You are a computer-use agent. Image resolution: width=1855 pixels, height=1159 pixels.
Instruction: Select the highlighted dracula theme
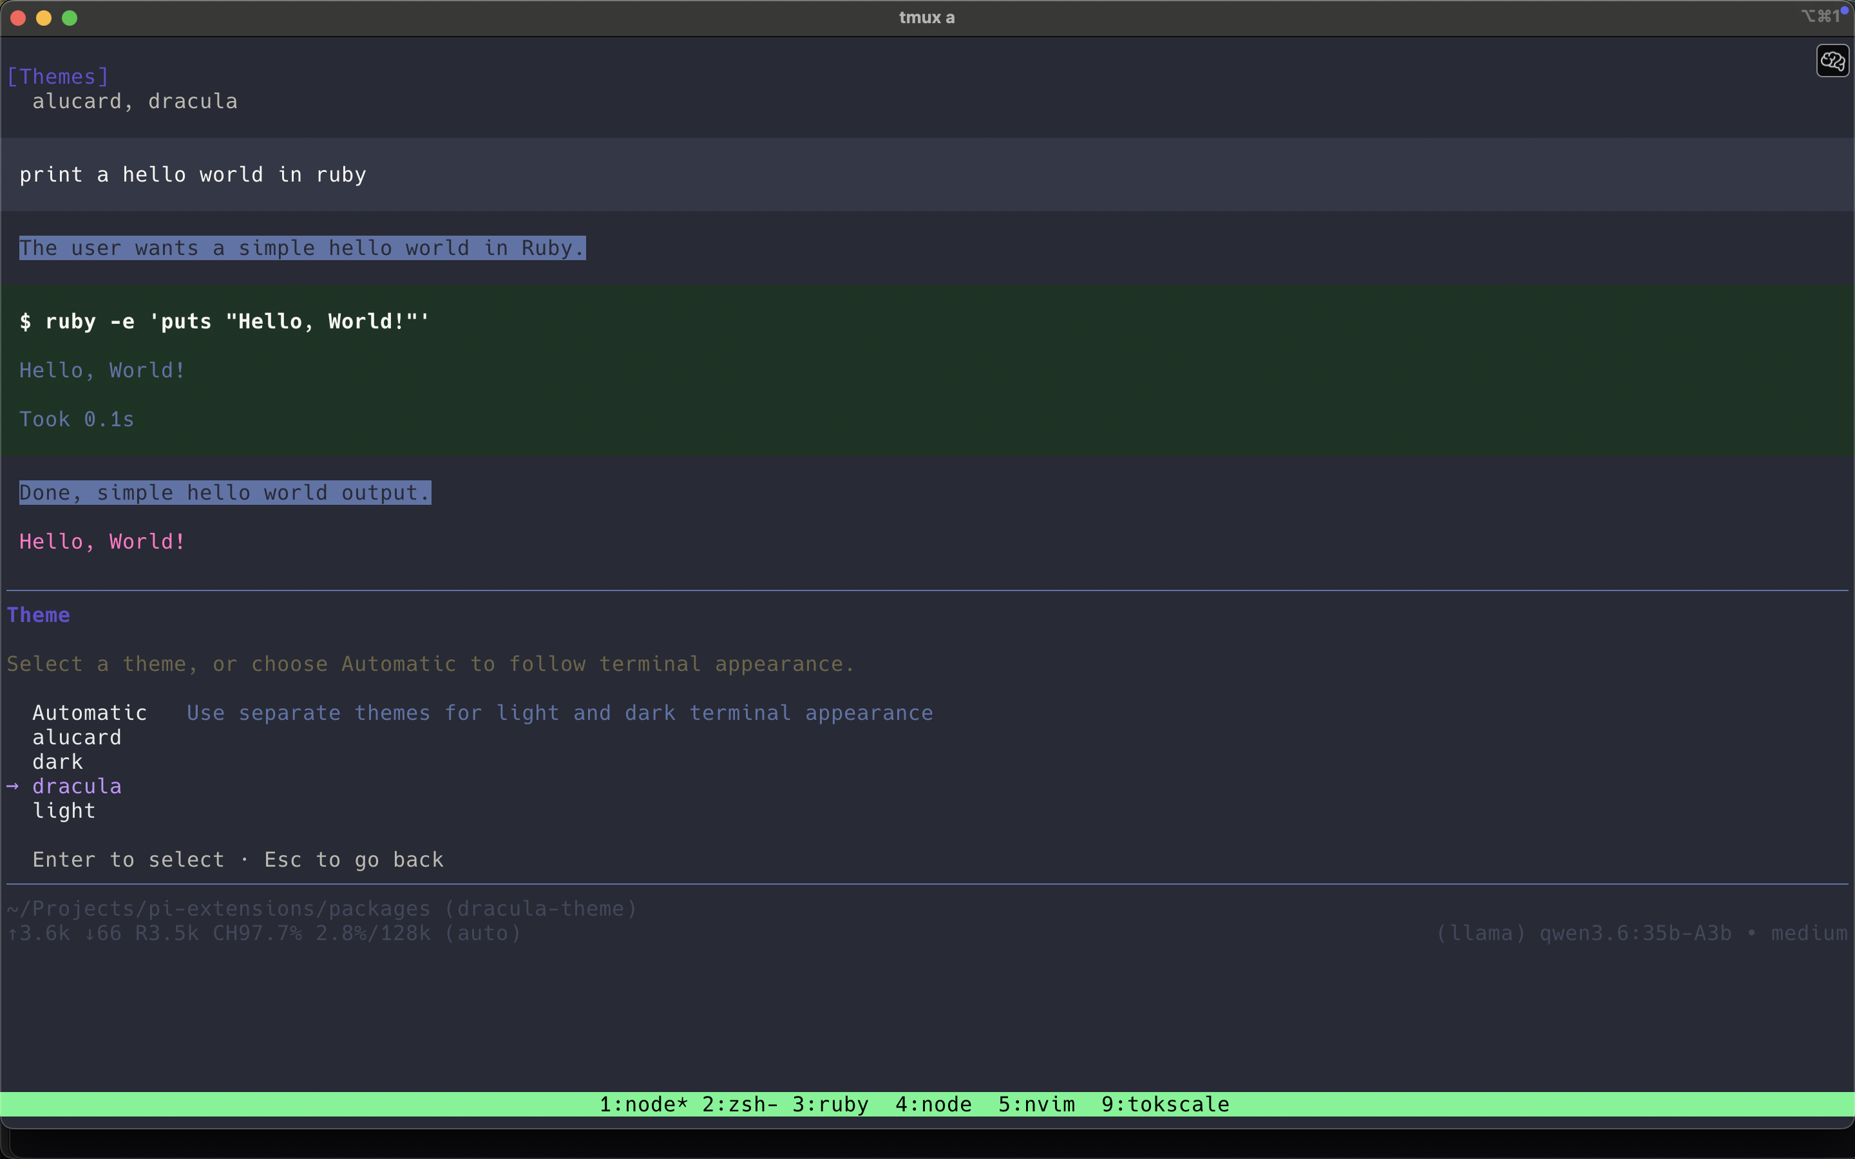pos(77,786)
